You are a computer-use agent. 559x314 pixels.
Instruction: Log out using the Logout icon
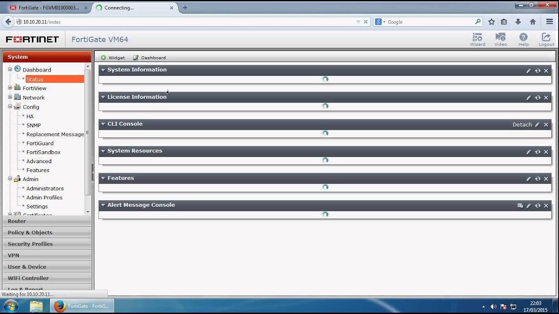[x=546, y=39]
